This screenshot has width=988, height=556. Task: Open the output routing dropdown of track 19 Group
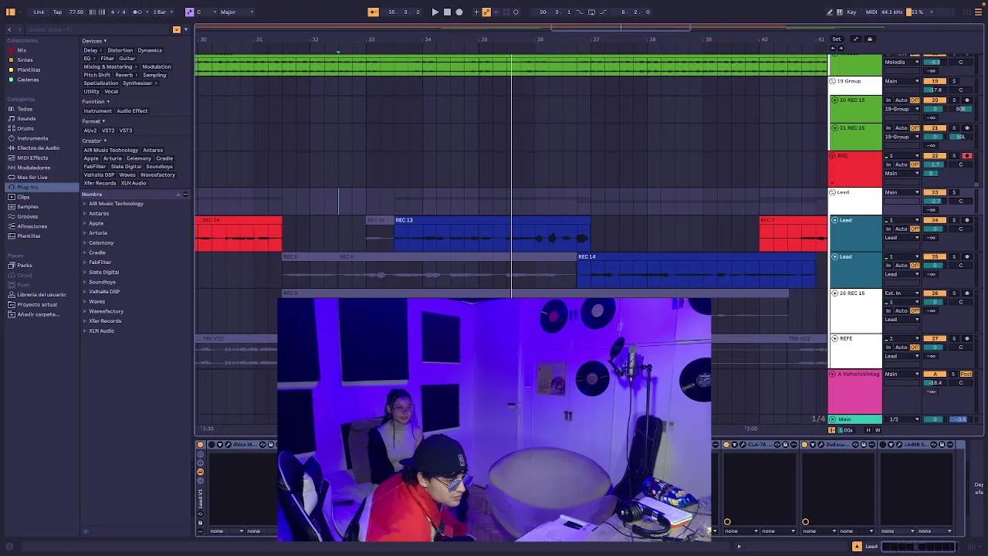(x=902, y=81)
